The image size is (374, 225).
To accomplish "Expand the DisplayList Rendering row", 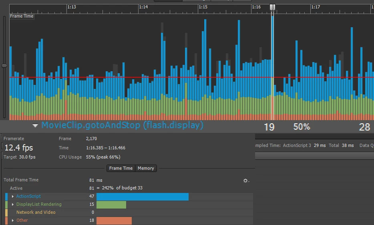I will (13, 205).
